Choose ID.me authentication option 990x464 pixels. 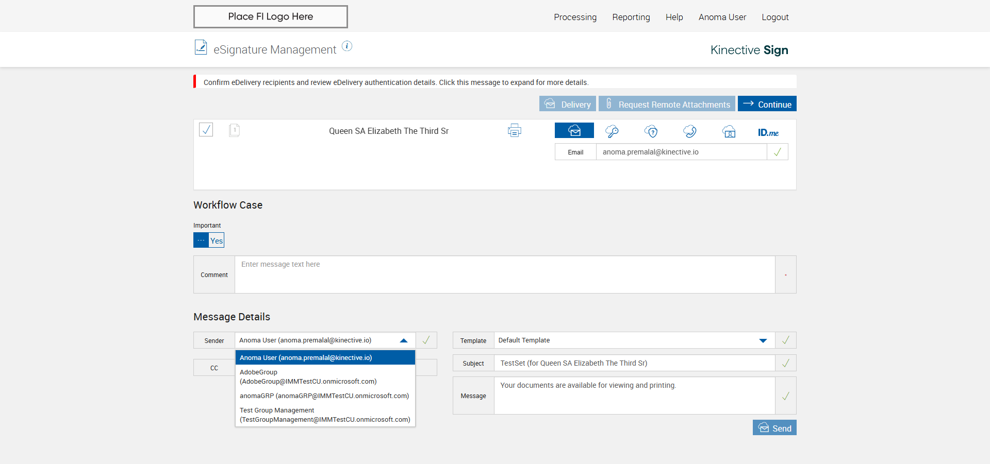click(x=768, y=132)
